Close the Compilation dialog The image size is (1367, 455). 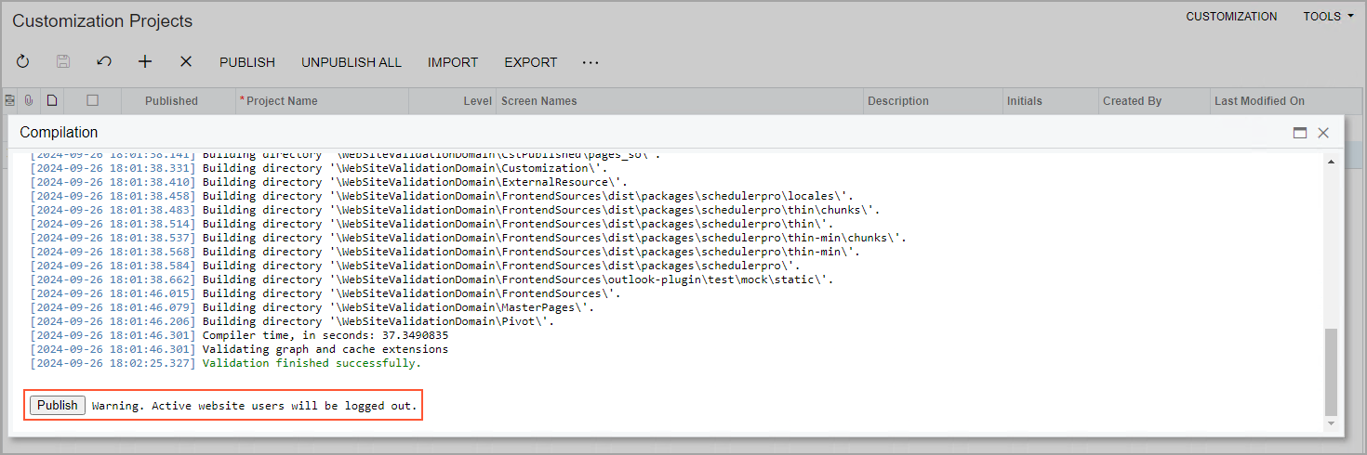[x=1323, y=133]
